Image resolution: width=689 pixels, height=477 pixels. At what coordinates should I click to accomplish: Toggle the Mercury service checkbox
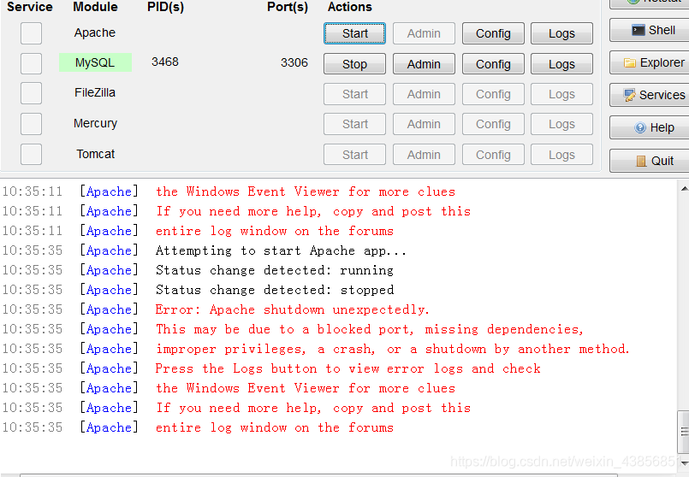[x=31, y=124]
